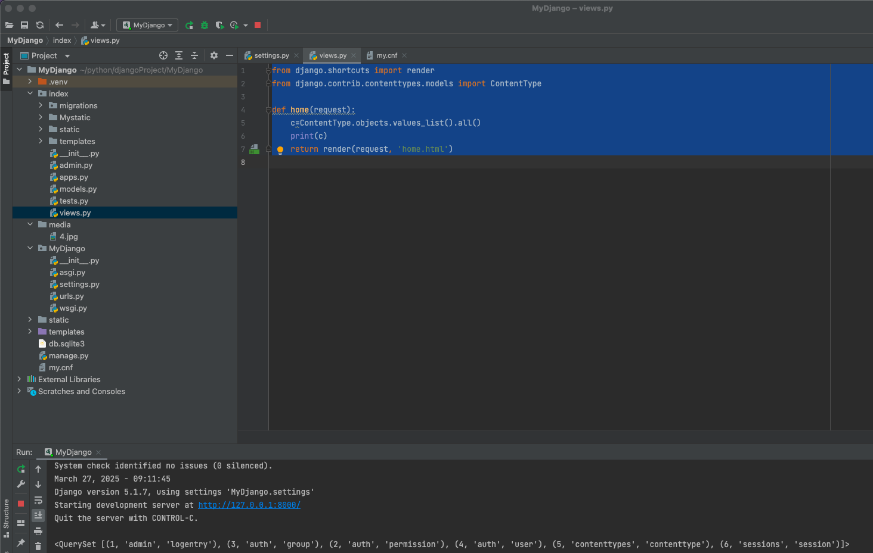Expand the .venv folder

click(x=30, y=82)
